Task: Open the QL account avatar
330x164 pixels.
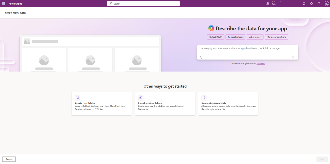Action: tap(326, 4)
